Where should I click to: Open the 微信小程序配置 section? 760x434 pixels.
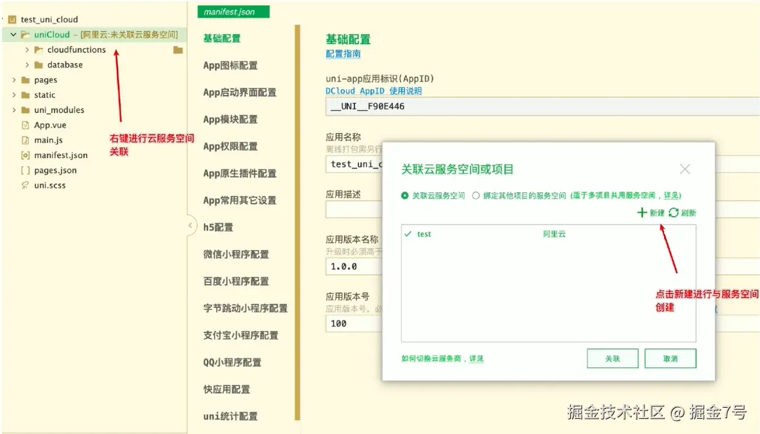point(236,254)
